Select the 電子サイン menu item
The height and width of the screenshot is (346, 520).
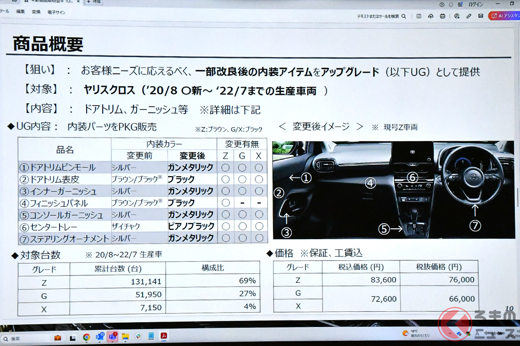tap(56, 13)
